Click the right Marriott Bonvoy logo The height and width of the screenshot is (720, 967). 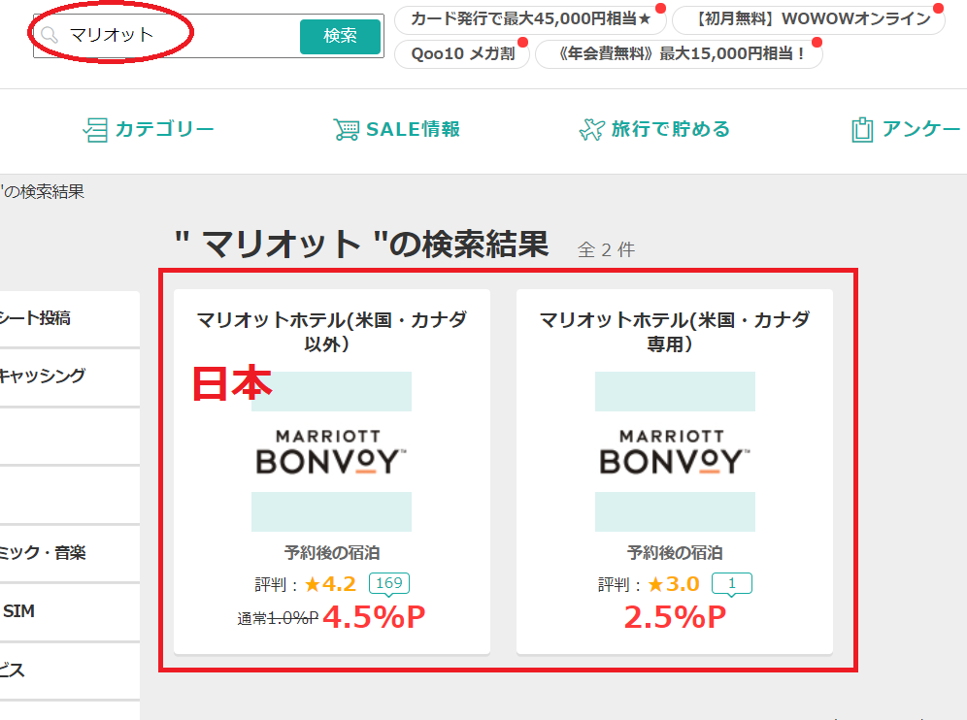[x=675, y=451]
